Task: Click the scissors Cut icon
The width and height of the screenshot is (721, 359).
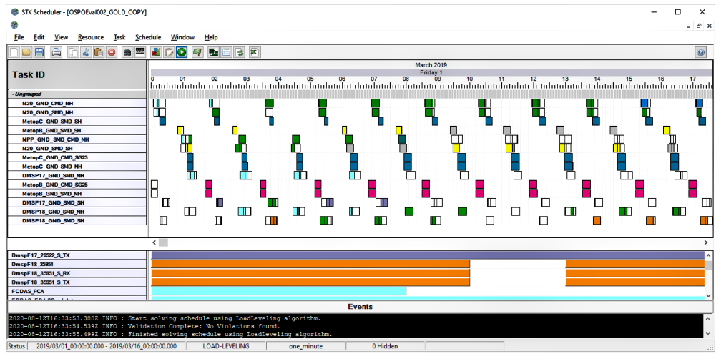Action: (86, 52)
